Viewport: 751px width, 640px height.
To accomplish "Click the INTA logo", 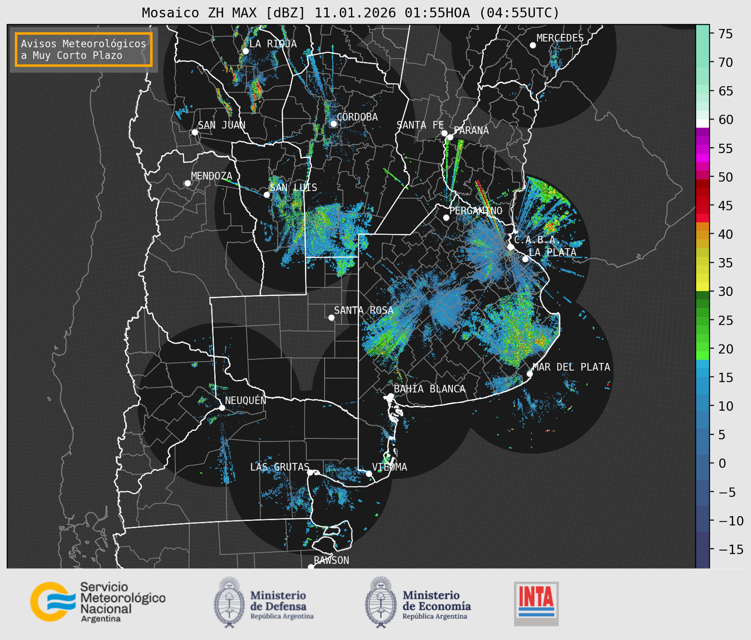I will pos(536,604).
